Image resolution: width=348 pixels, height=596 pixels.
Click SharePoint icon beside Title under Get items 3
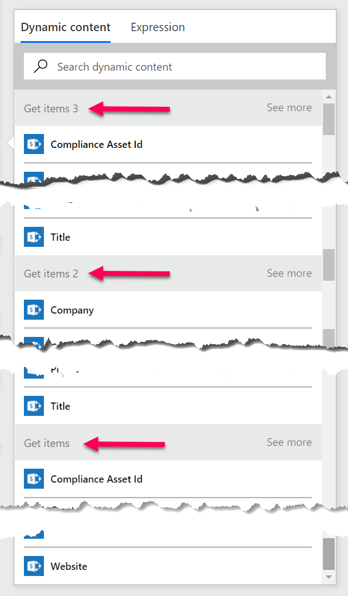point(33,237)
